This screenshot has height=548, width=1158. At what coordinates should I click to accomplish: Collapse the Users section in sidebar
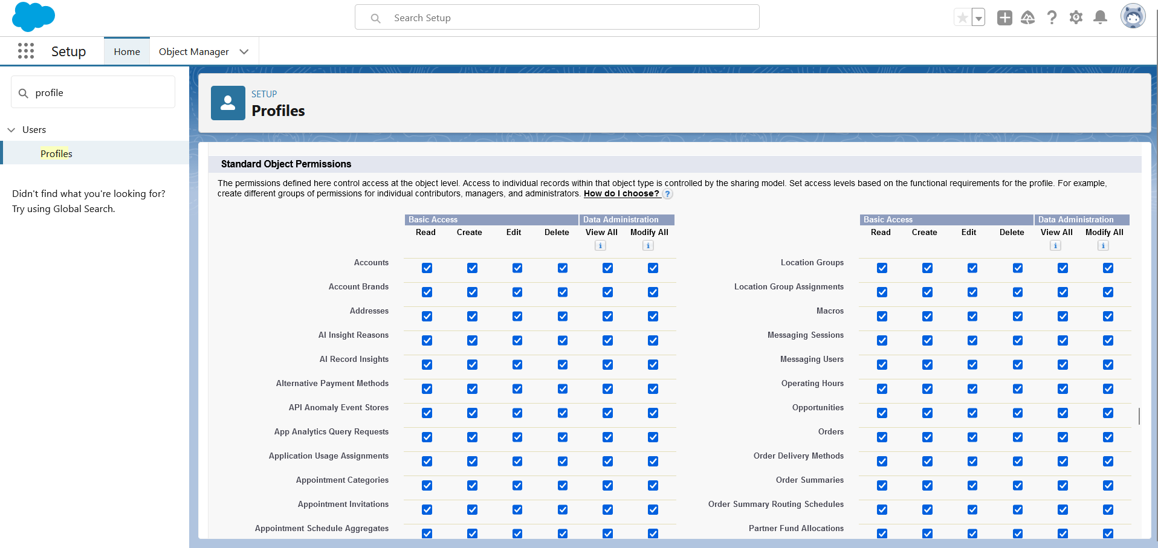tap(11, 130)
